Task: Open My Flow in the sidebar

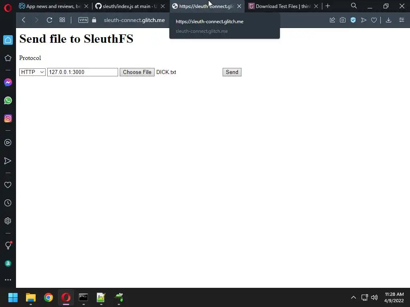Action: pyautogui.click(x=8, y=161)
